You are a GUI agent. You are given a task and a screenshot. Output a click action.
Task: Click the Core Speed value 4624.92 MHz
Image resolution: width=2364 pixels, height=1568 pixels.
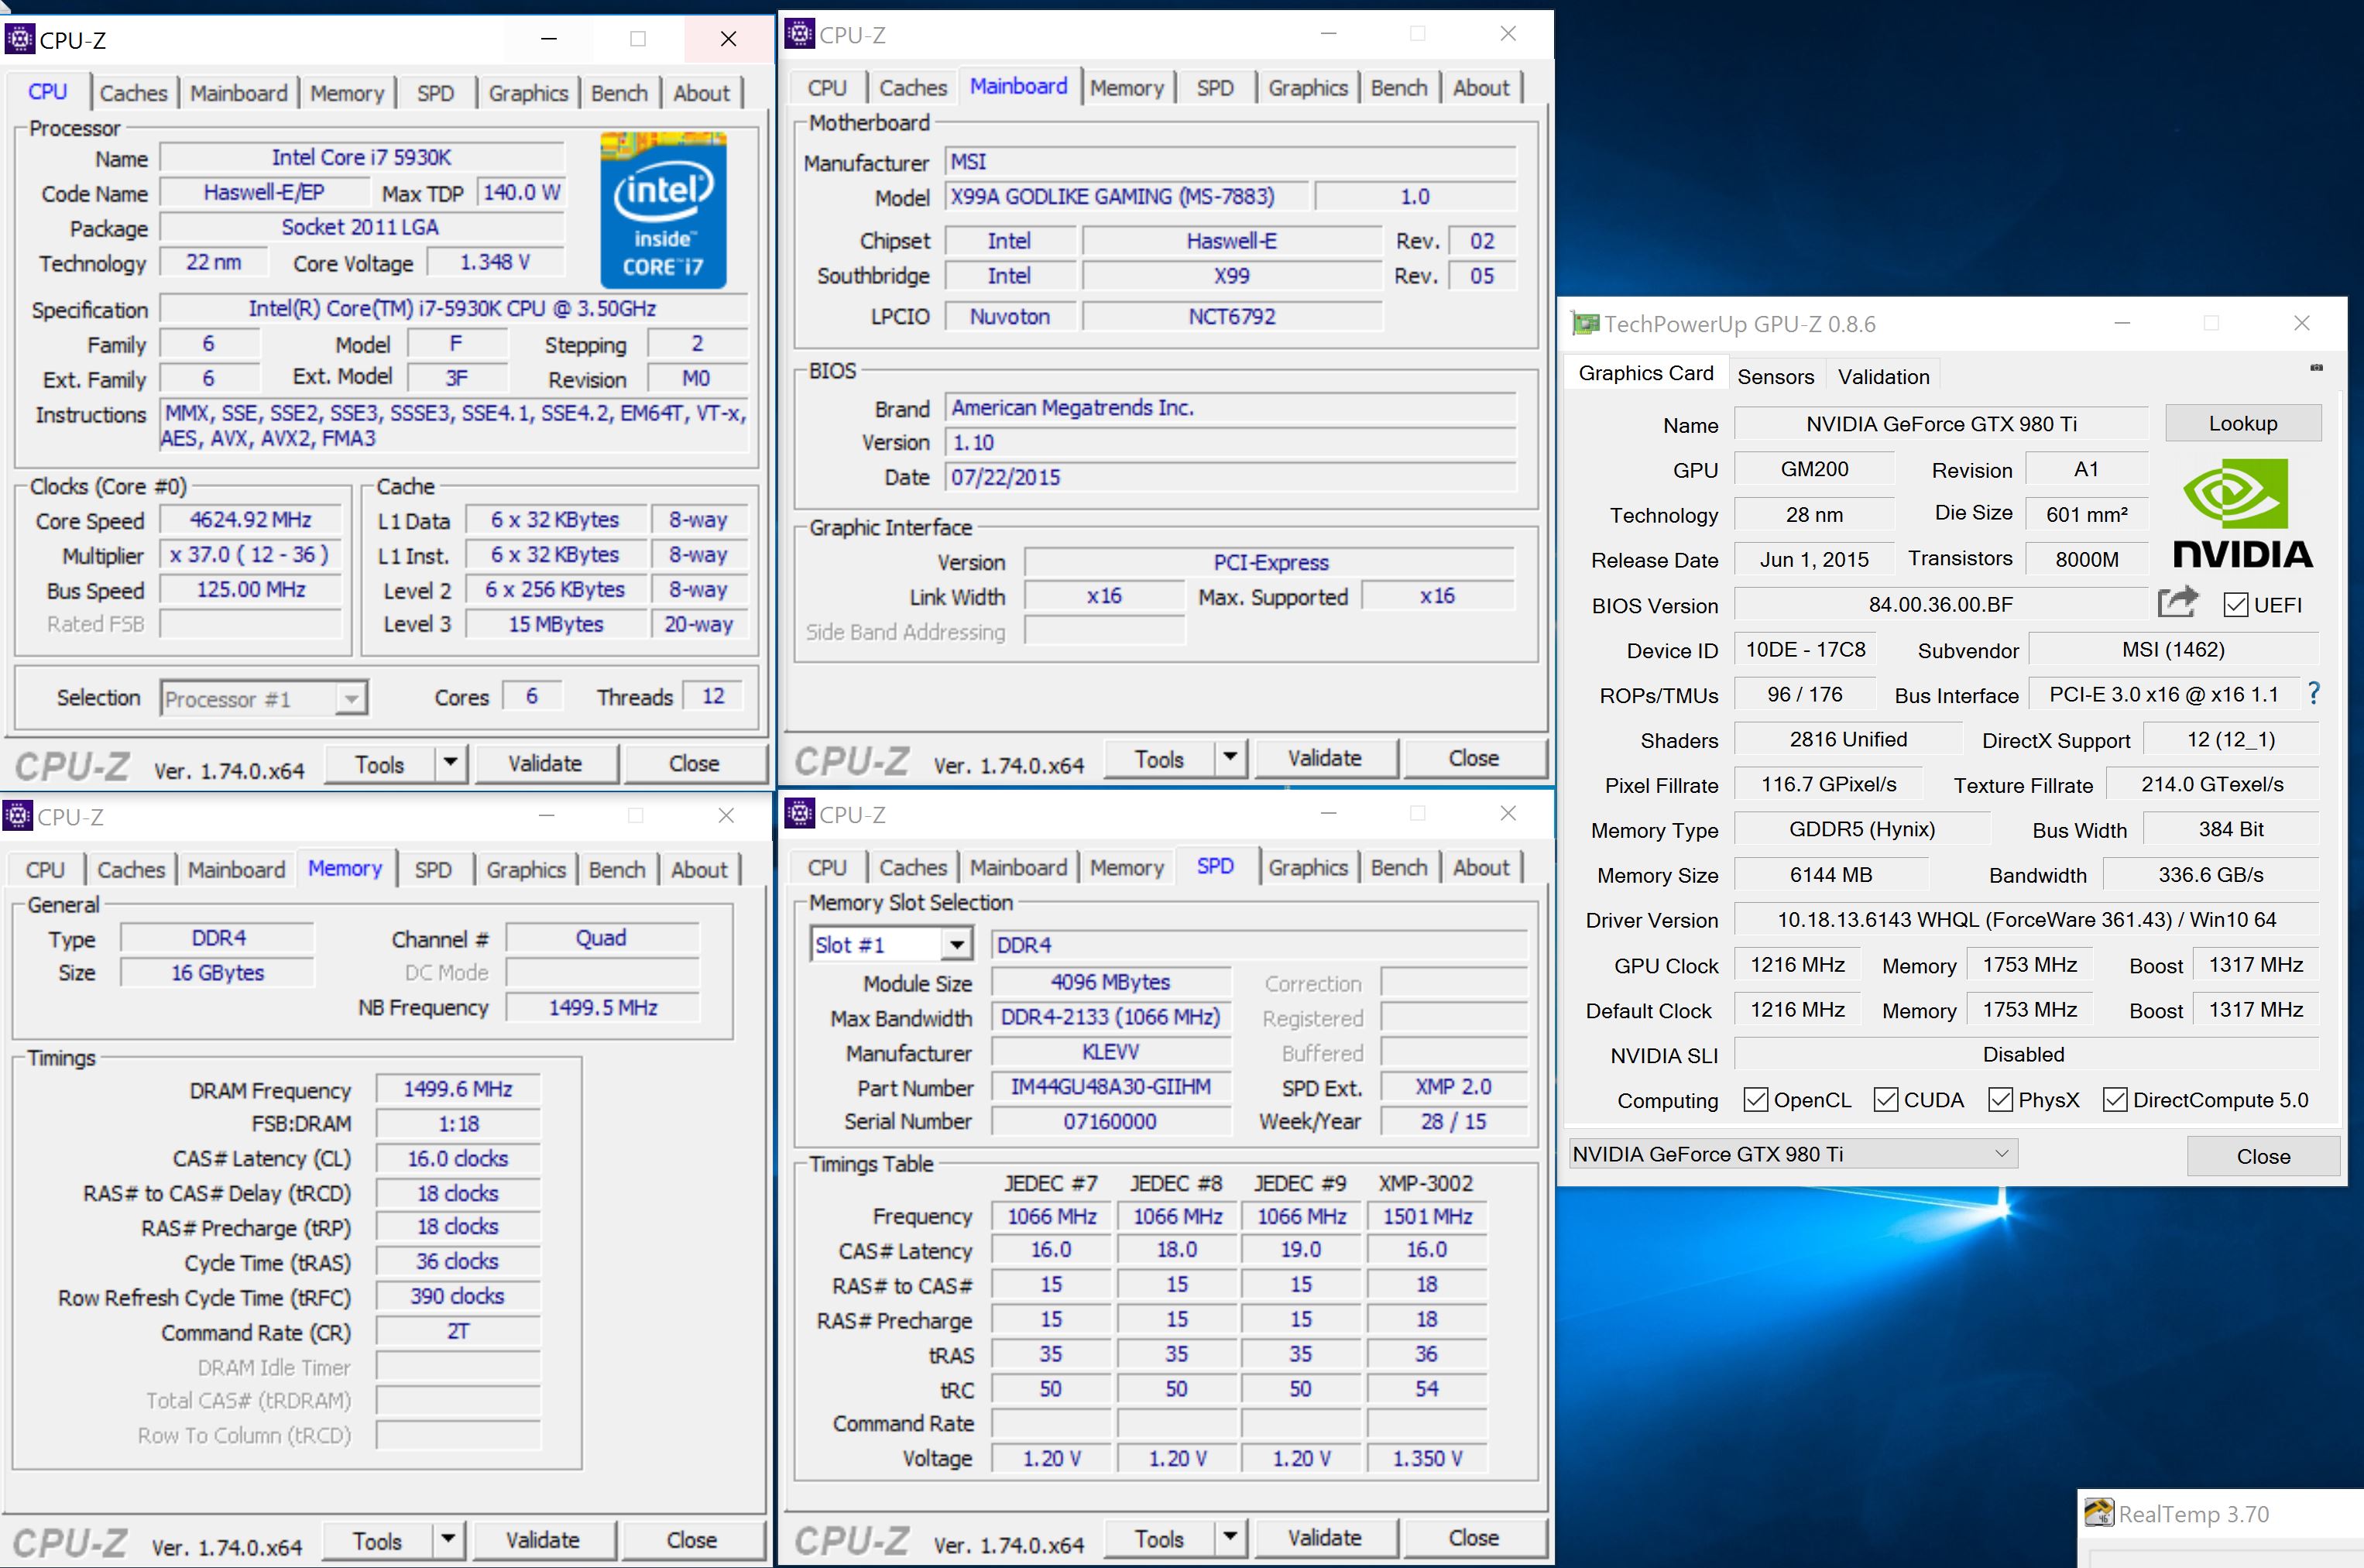click(x=250, y=519)
